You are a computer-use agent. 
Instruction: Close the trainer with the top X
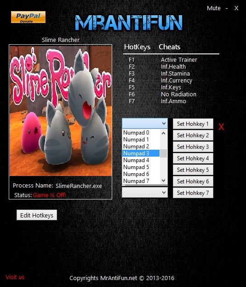pyautogui.click(x=236, y=8)
